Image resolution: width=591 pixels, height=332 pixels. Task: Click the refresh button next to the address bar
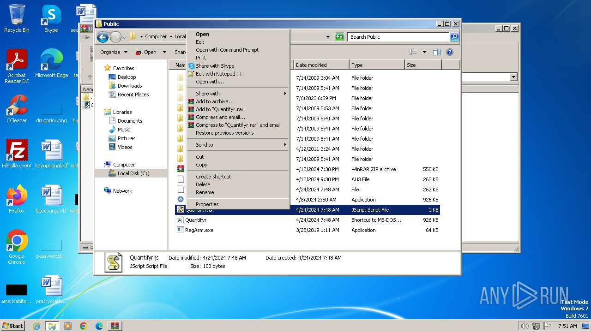[x=339, y=37]
